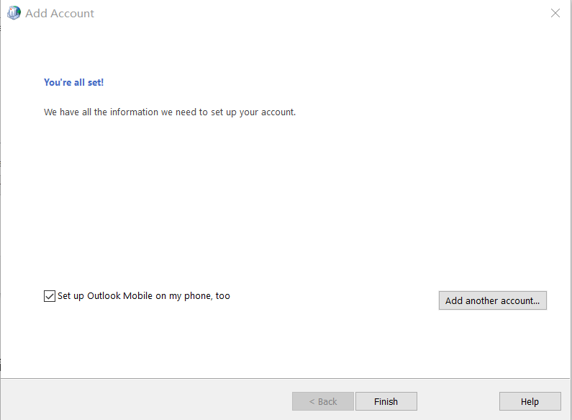Click the "You're all set!" heading

point(73,83)
